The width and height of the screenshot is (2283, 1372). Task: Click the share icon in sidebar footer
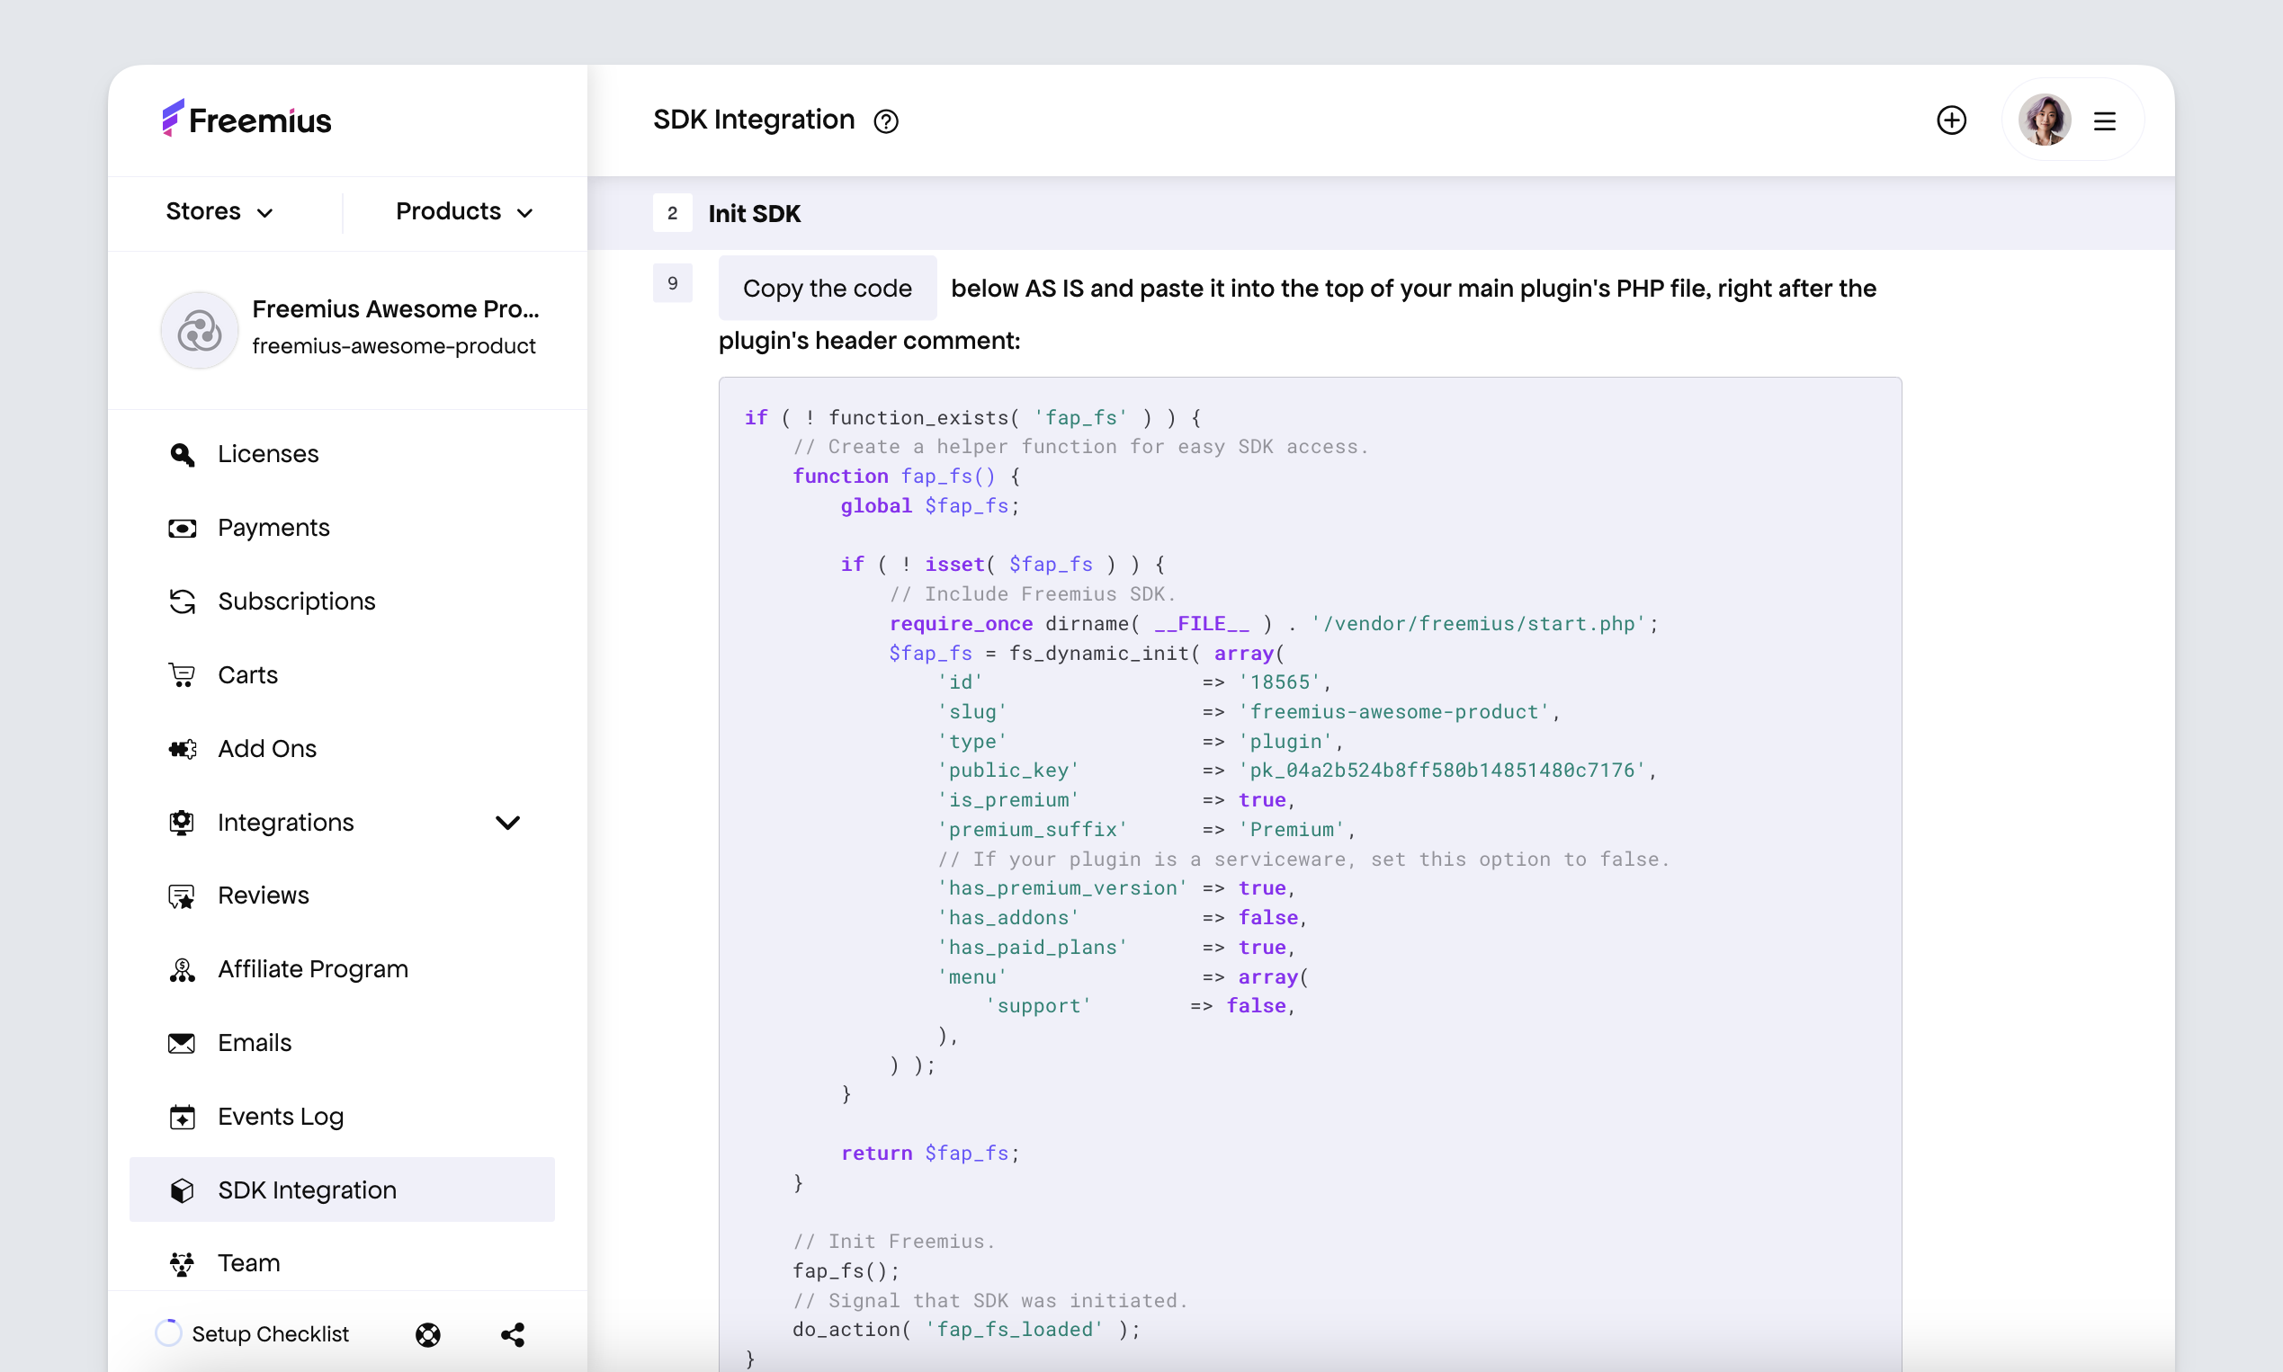(513, 1334)
